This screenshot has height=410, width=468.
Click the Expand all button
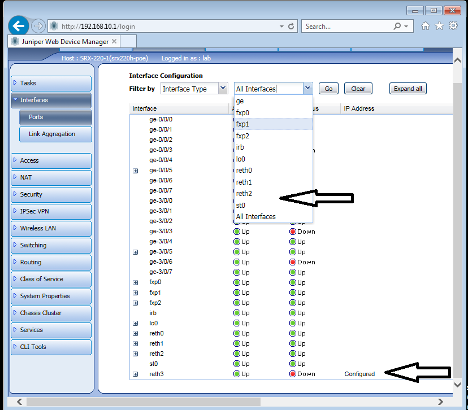408,88
